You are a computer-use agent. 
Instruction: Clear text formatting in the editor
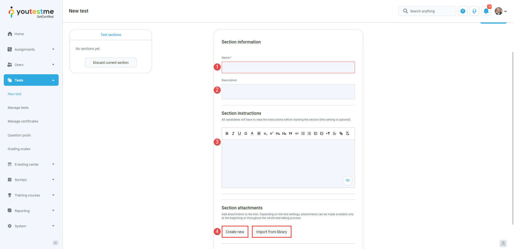point(347,133)
